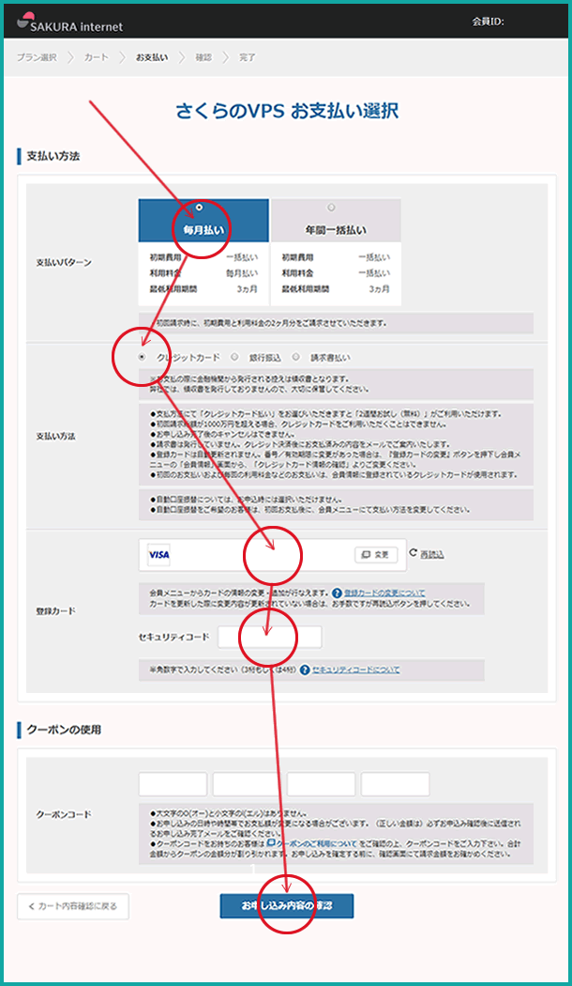Image resolution: width=572 pixels, height=986 pixels.
Task: Open セキュリティコードについて link
Action: 355,670
